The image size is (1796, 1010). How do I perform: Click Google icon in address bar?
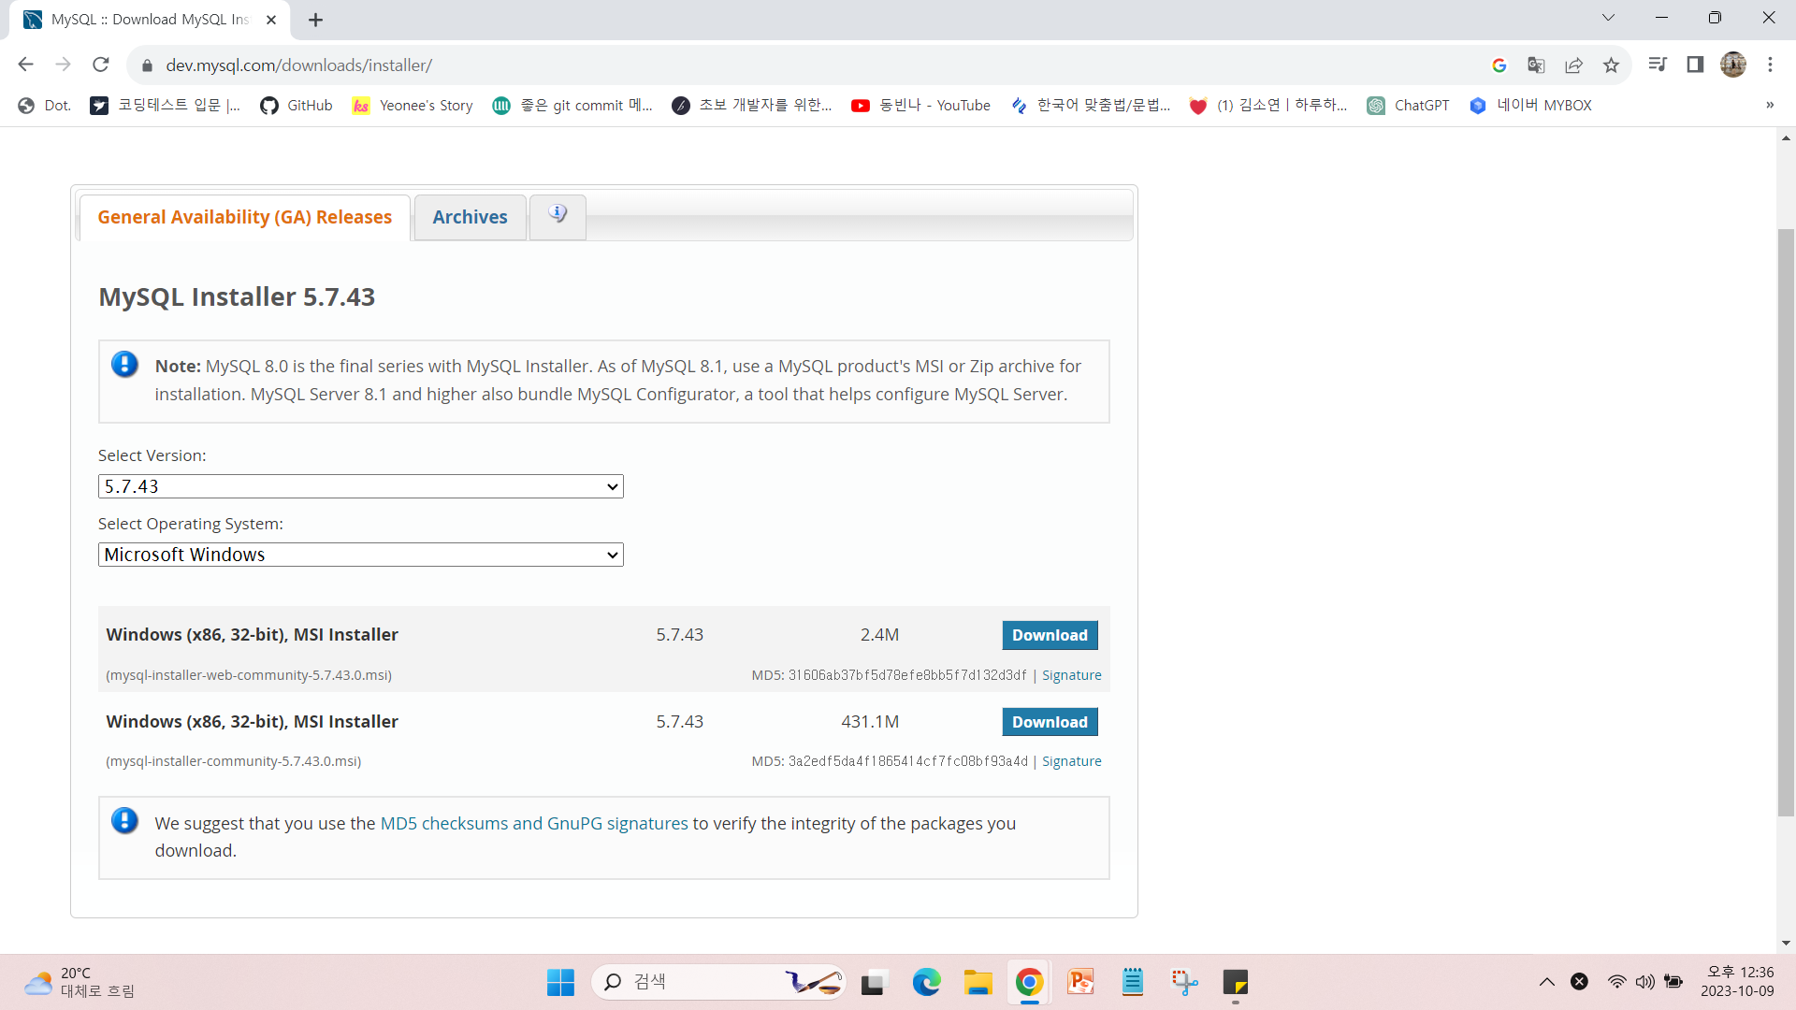[1499, 65]
